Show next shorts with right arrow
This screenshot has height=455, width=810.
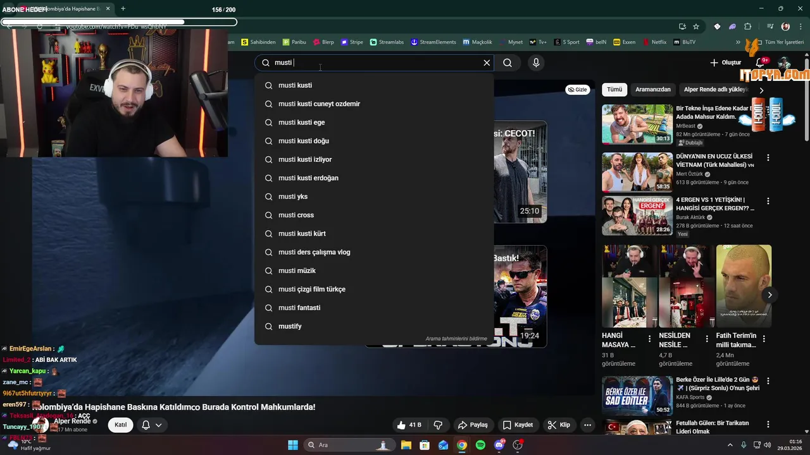[769, 295]
